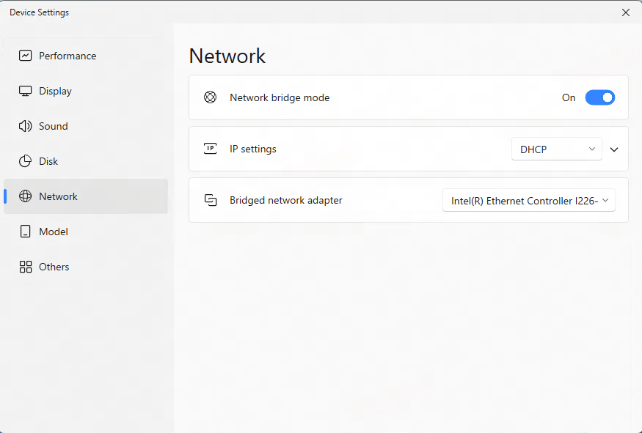Click the Network bridge mode icon
The width and height of the screenshot is (642, 433).
point(210,97)
